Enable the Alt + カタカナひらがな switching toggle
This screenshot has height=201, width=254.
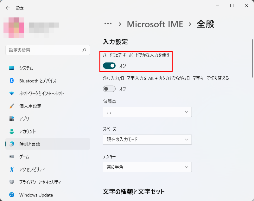pos(109,89)
